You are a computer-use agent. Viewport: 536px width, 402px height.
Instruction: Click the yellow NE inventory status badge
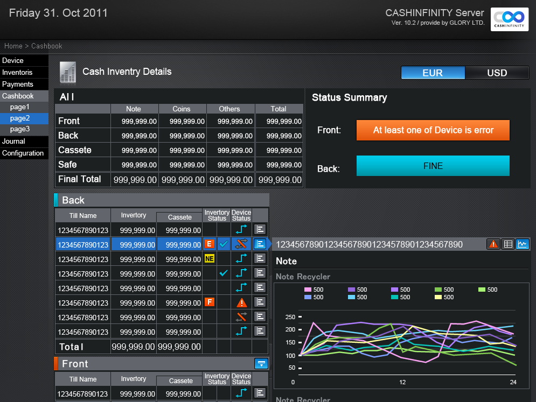(210, 259)
